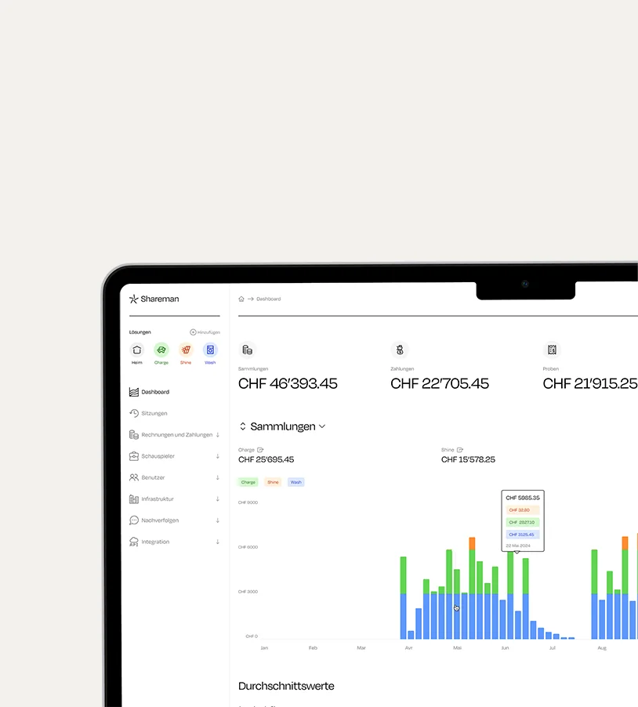Open the Charge solution icon
638x707 pixels.
pyautogui.click(x=161, y=350)
